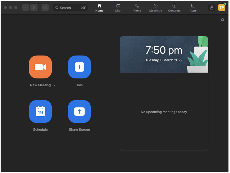Open the Phone tab
This screenshot has width=230, height=173.
coord(137,8)
